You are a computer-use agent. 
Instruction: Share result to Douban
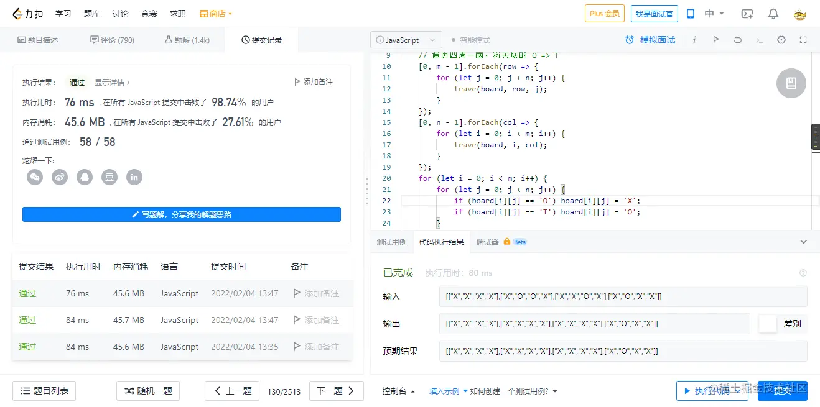click(x=109, y=177)
